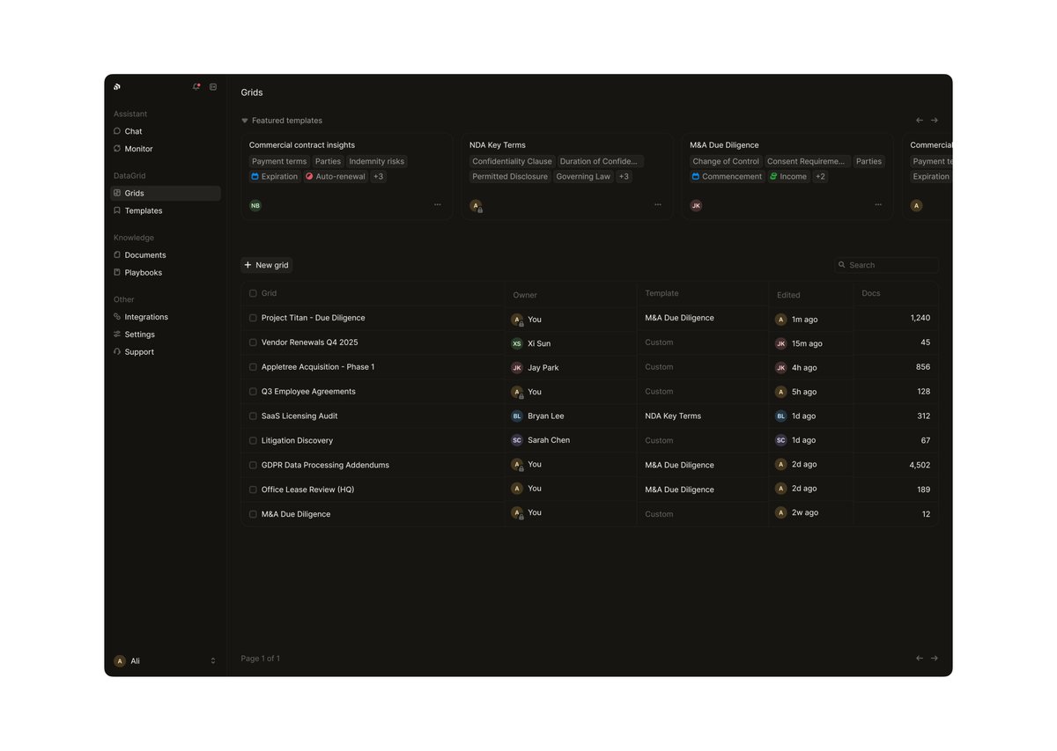Click the XS avatar for Xi Sun

[517, 343]
